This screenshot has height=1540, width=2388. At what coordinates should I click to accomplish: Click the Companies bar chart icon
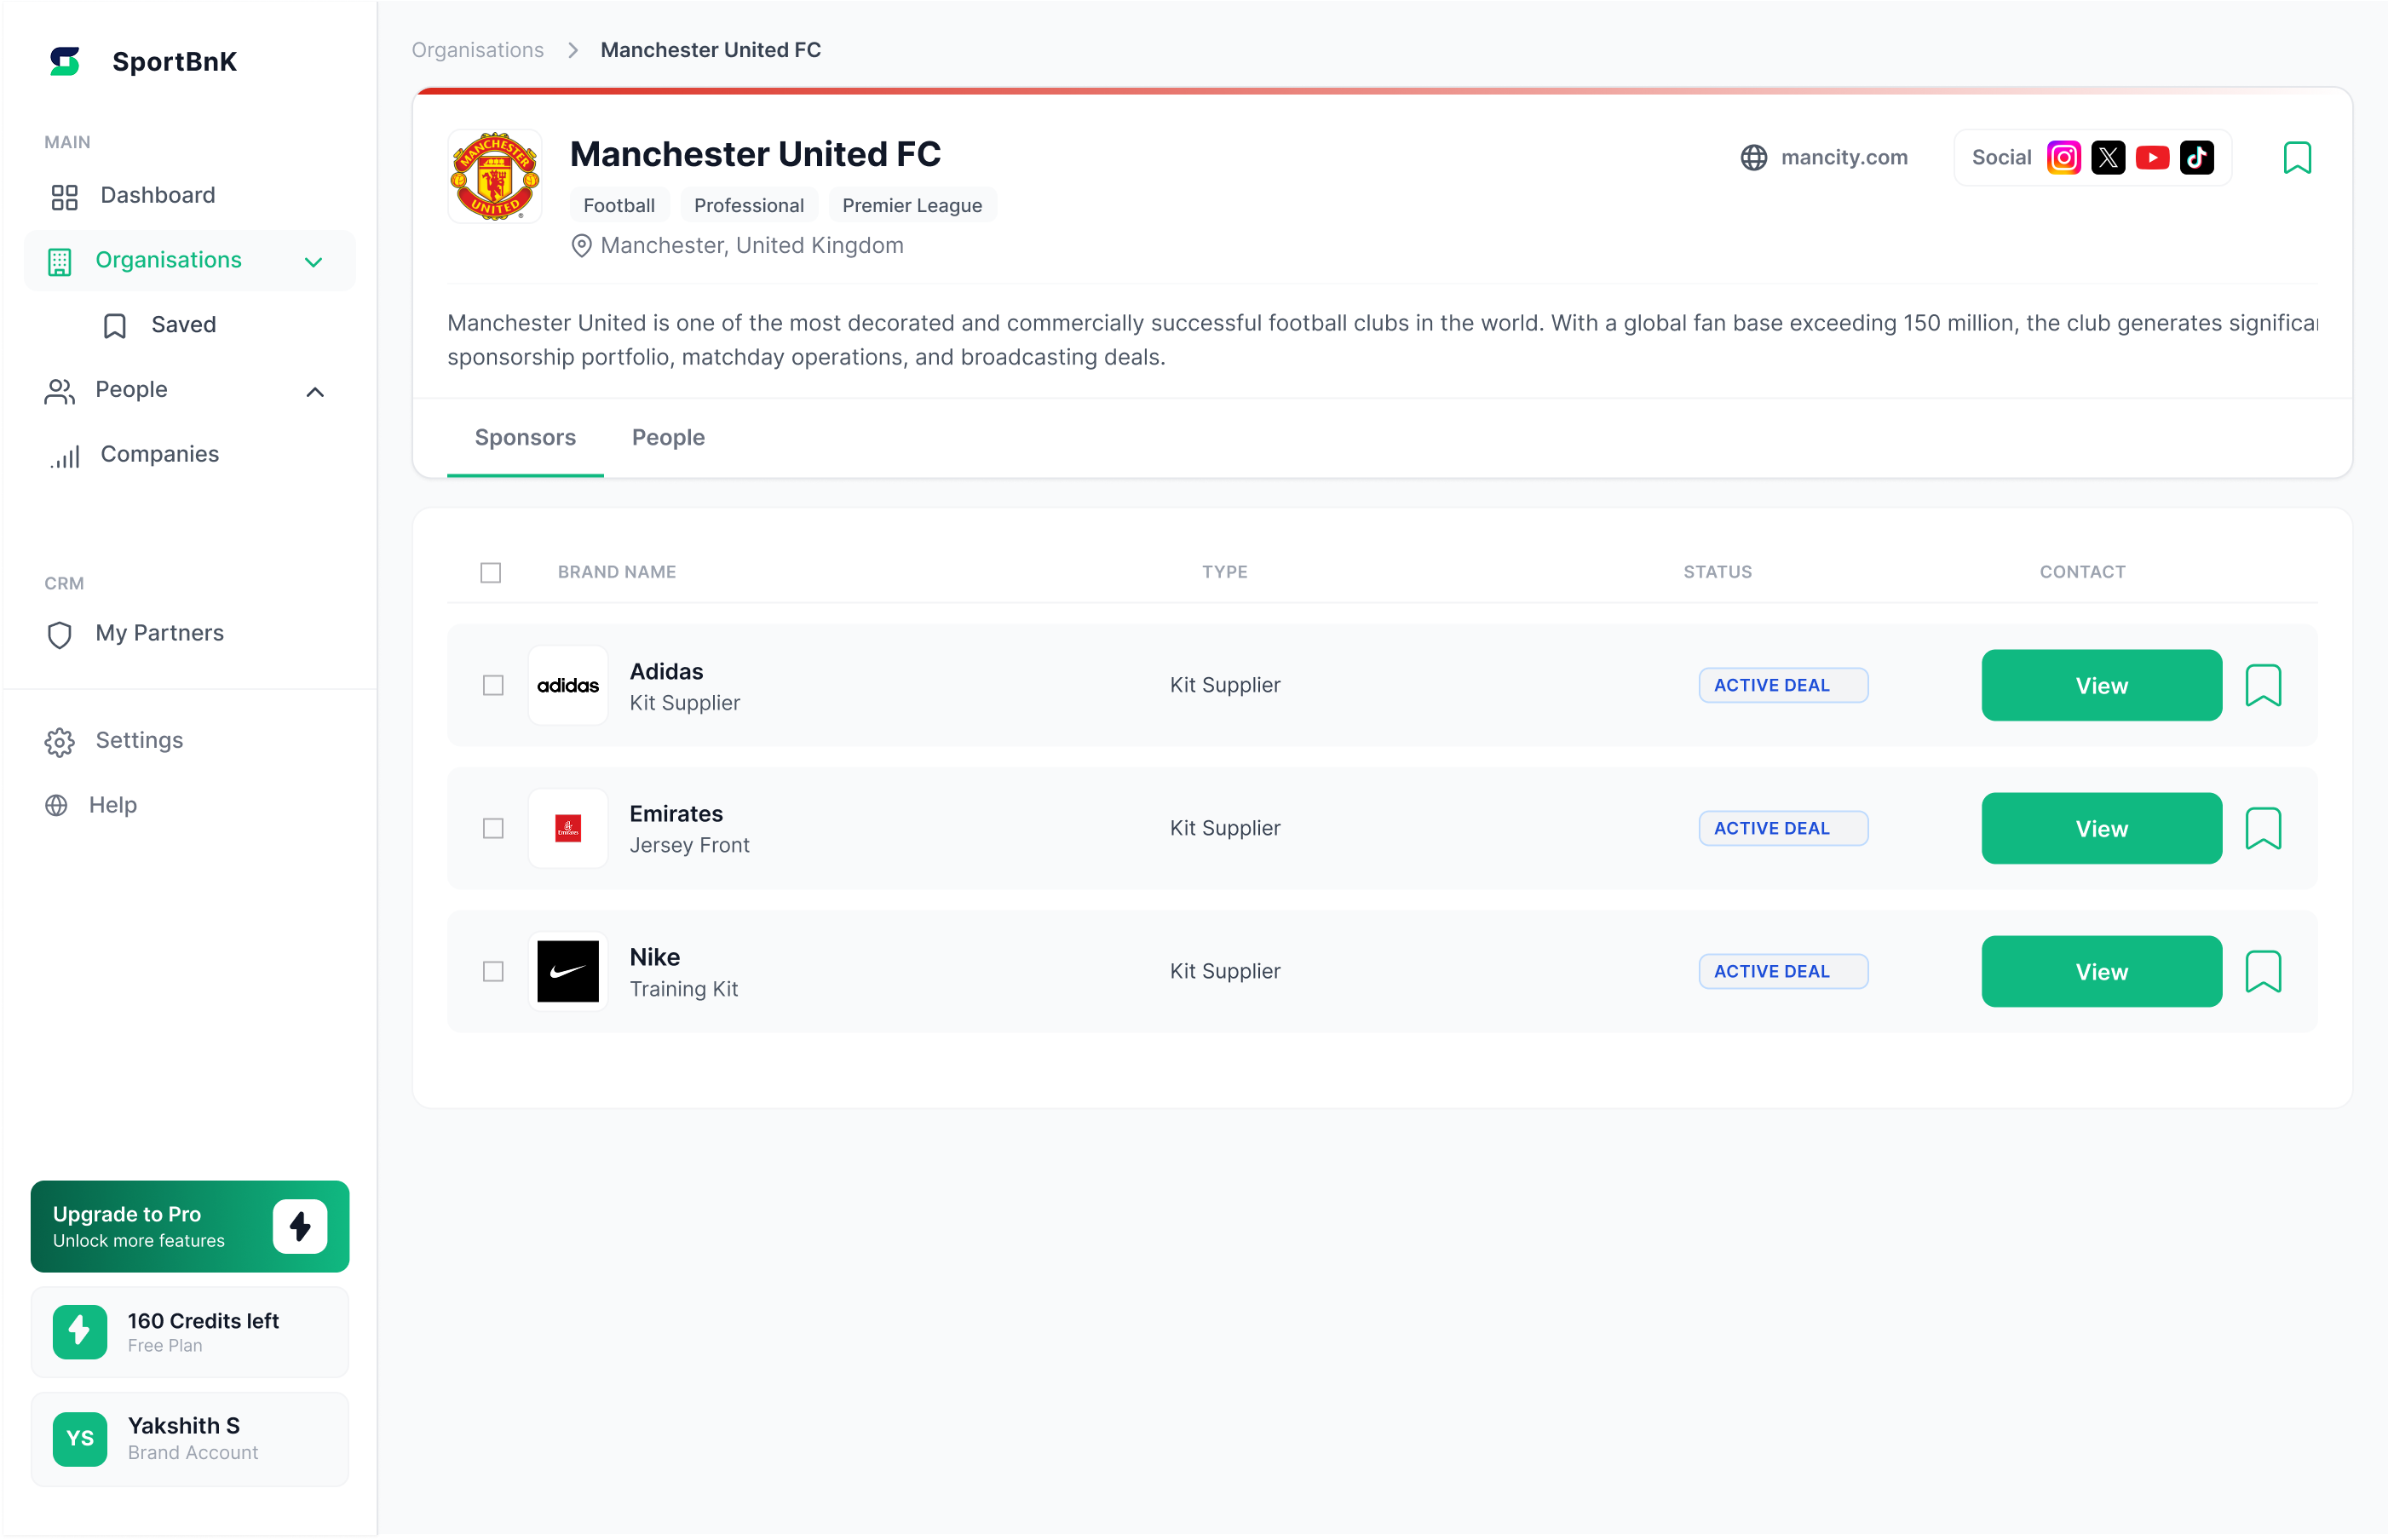tap(65, 456)
